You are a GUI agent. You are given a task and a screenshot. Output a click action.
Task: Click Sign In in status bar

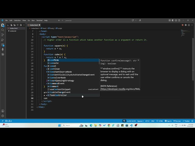[168, 121]
